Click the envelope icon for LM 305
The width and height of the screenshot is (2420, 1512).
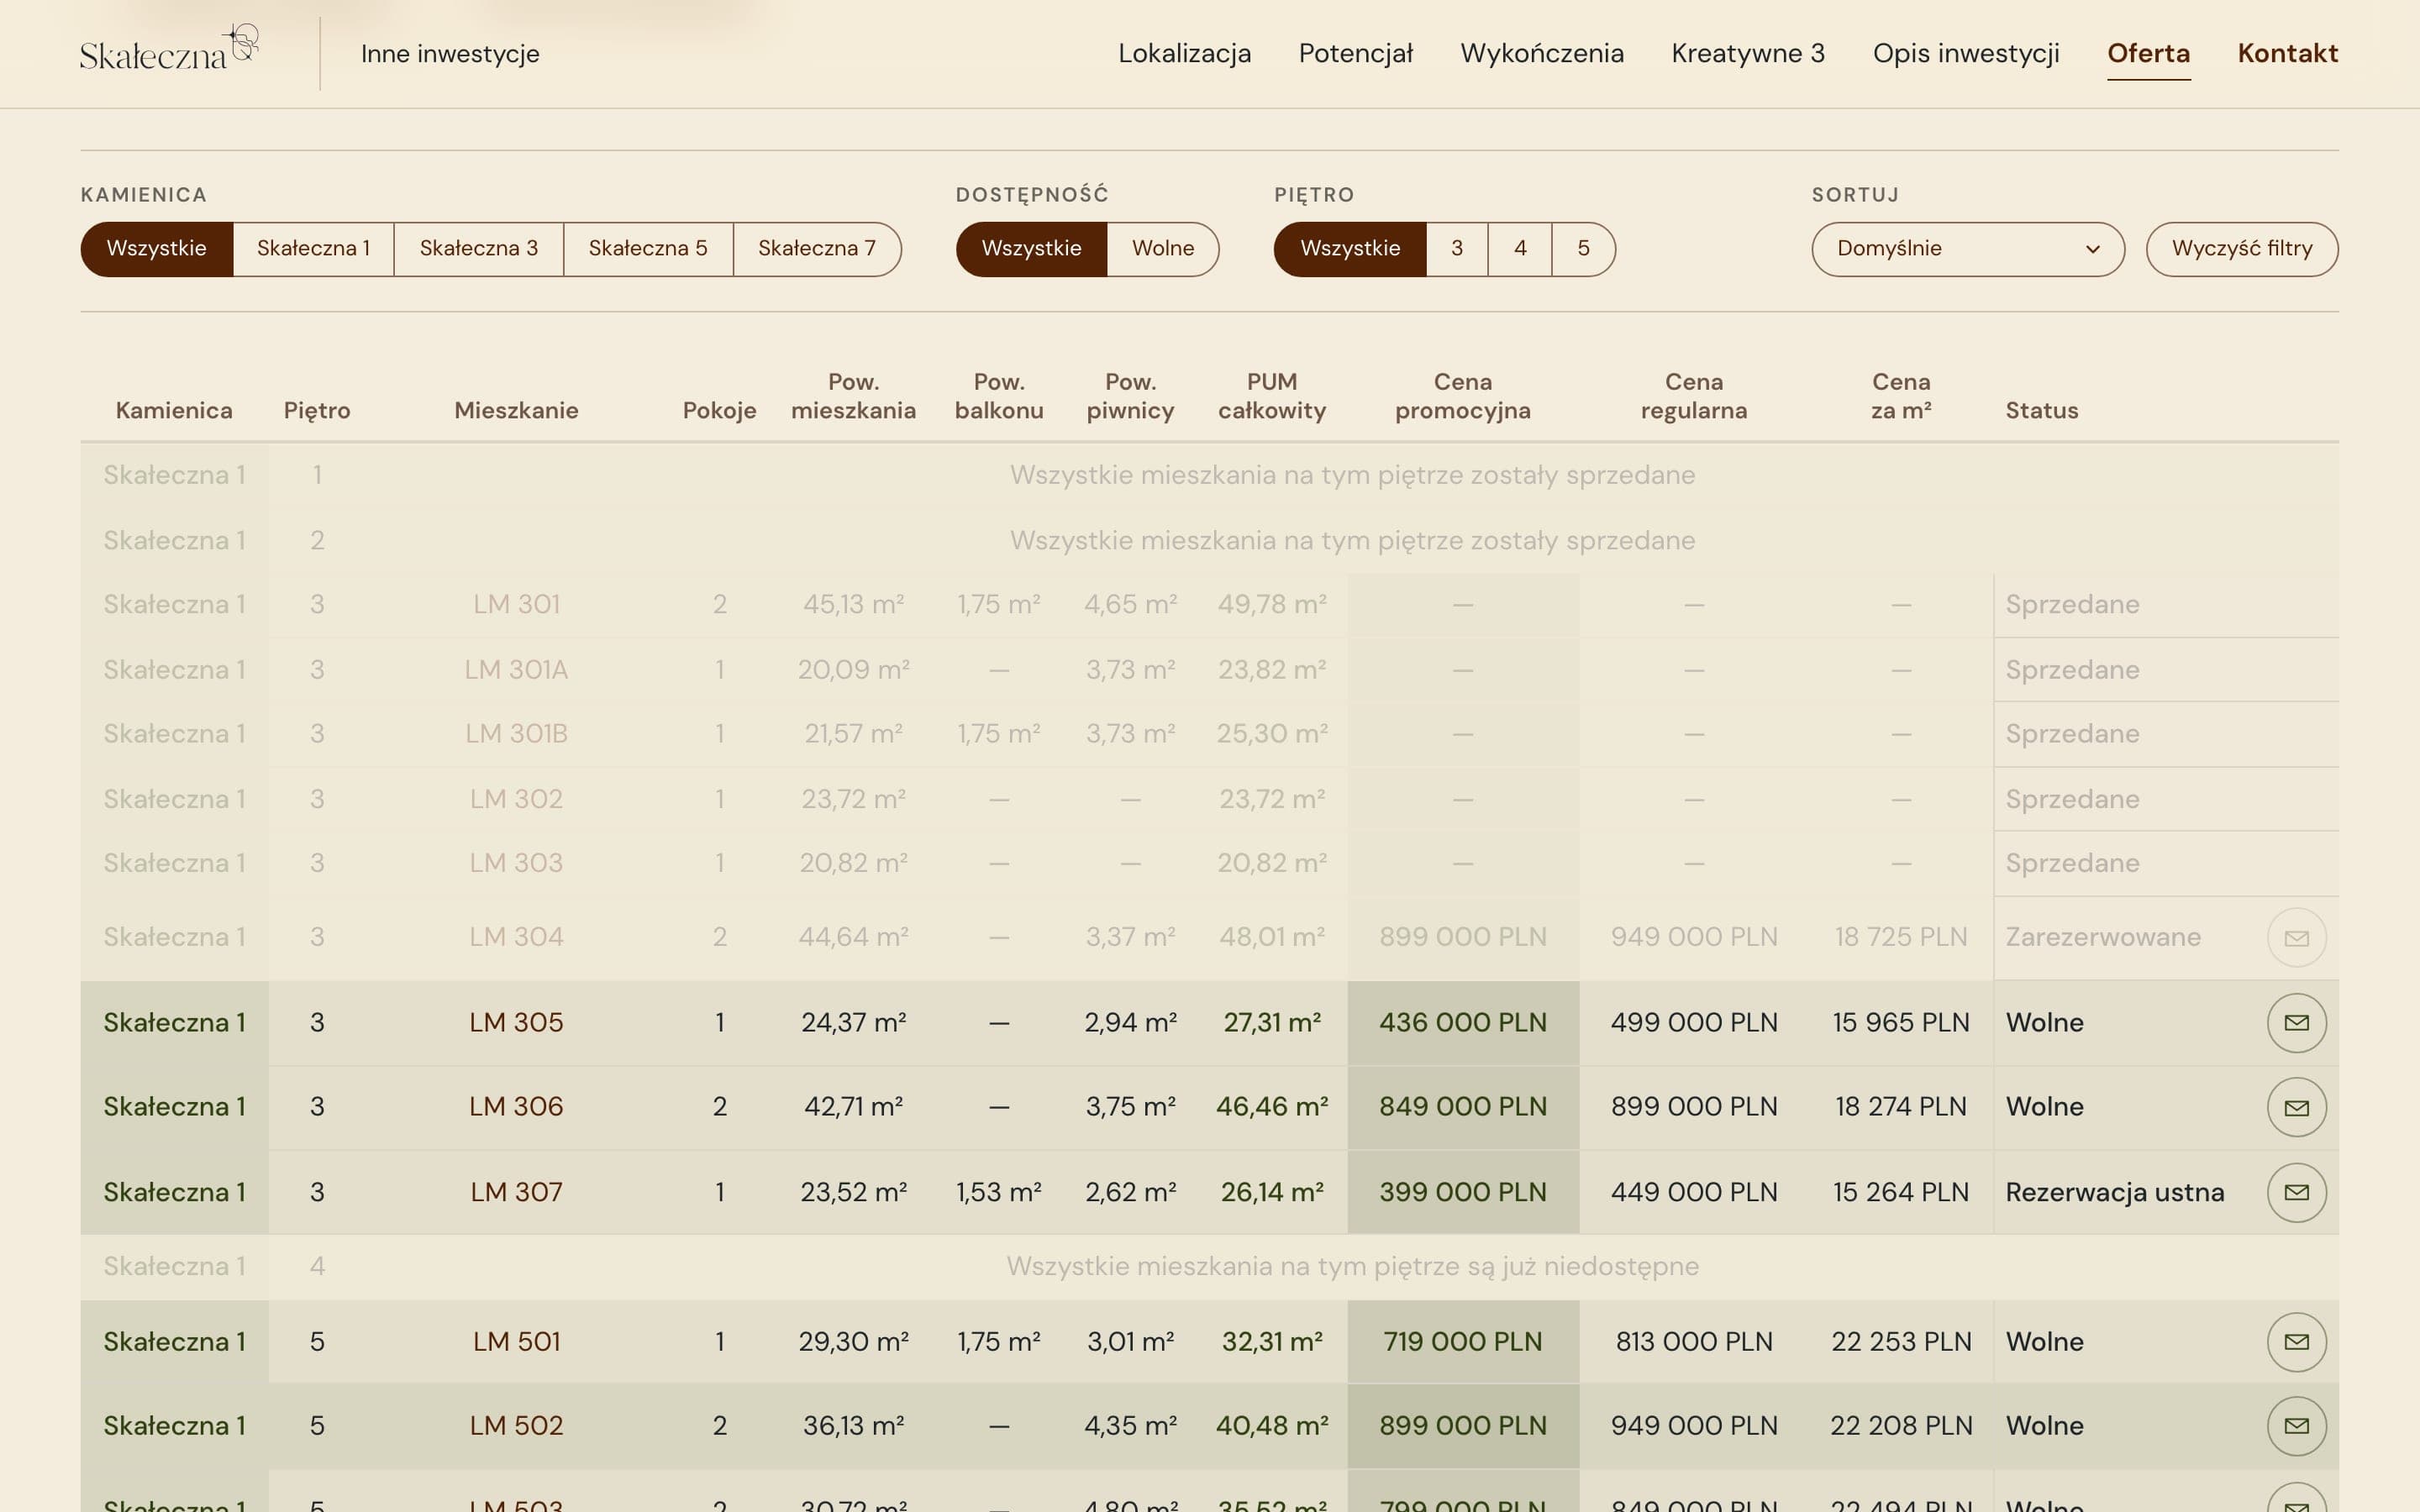[x=2296, y=1022]
